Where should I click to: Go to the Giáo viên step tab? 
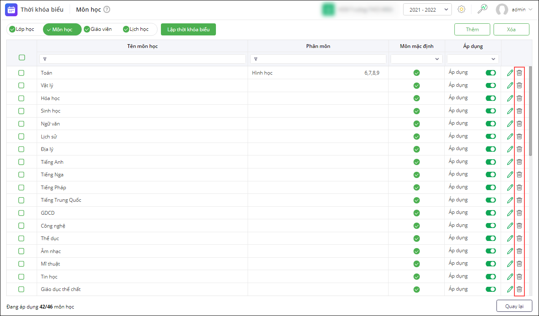coord(98,29)
